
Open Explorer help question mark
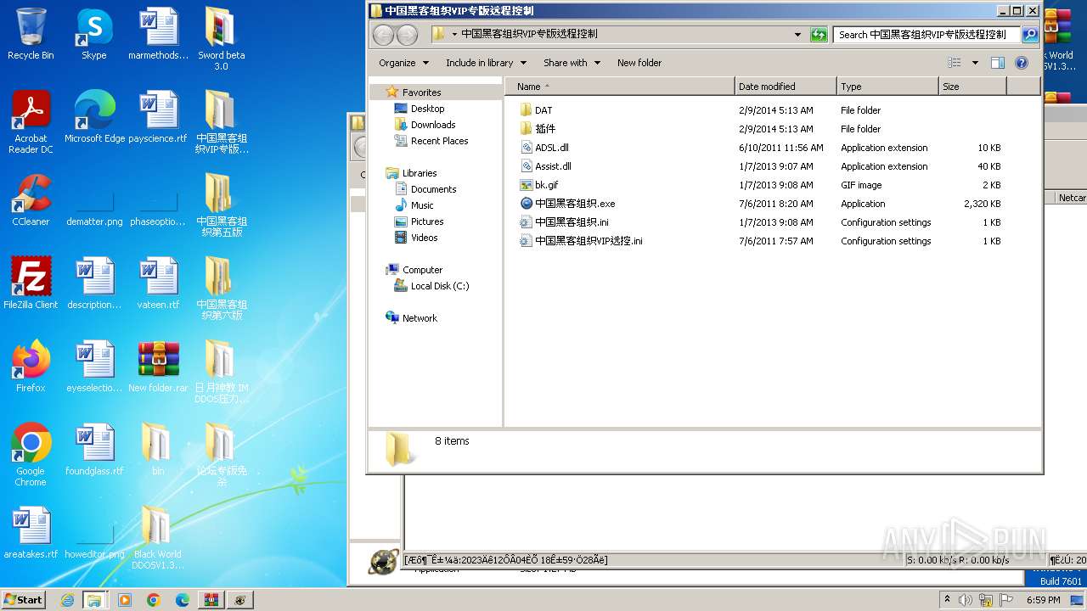[1022, 63]
